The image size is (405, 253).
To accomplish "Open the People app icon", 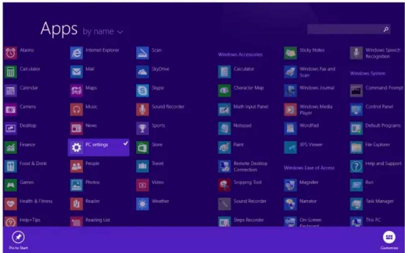I will [77, 166].
